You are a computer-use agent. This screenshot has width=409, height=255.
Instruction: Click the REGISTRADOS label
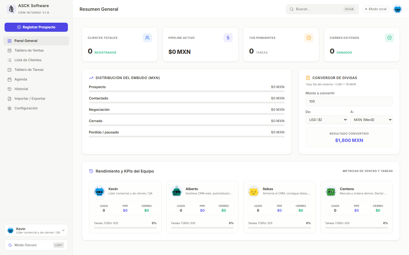click(105, 53)
